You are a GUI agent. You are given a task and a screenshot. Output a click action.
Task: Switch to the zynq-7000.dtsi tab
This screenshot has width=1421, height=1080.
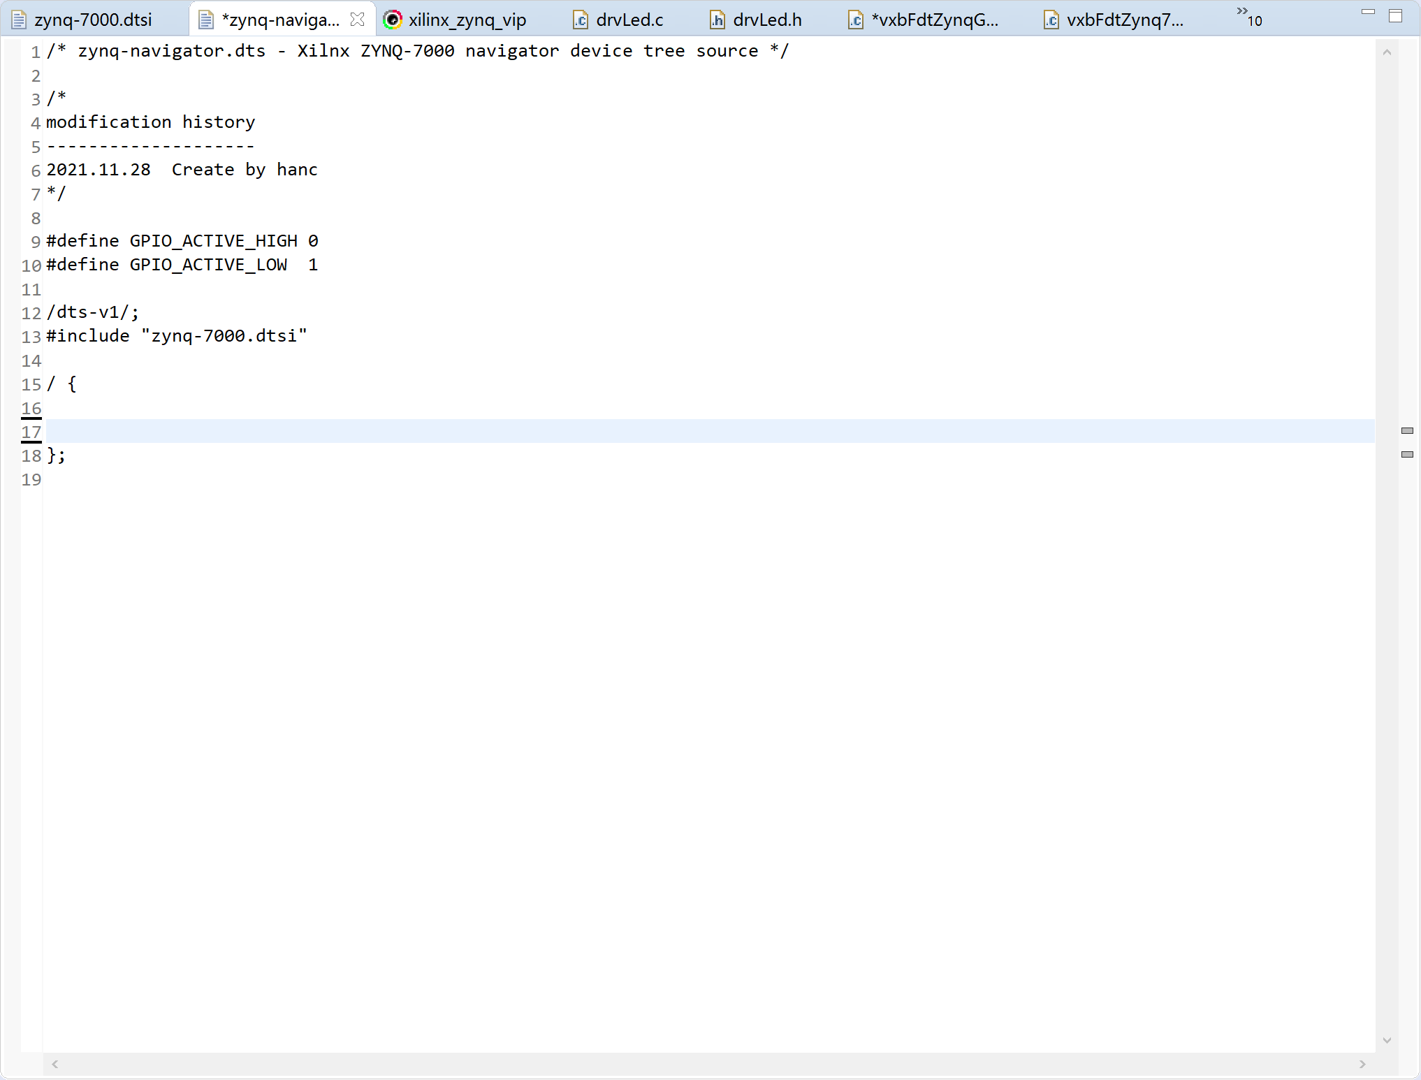tap(93, 20)
